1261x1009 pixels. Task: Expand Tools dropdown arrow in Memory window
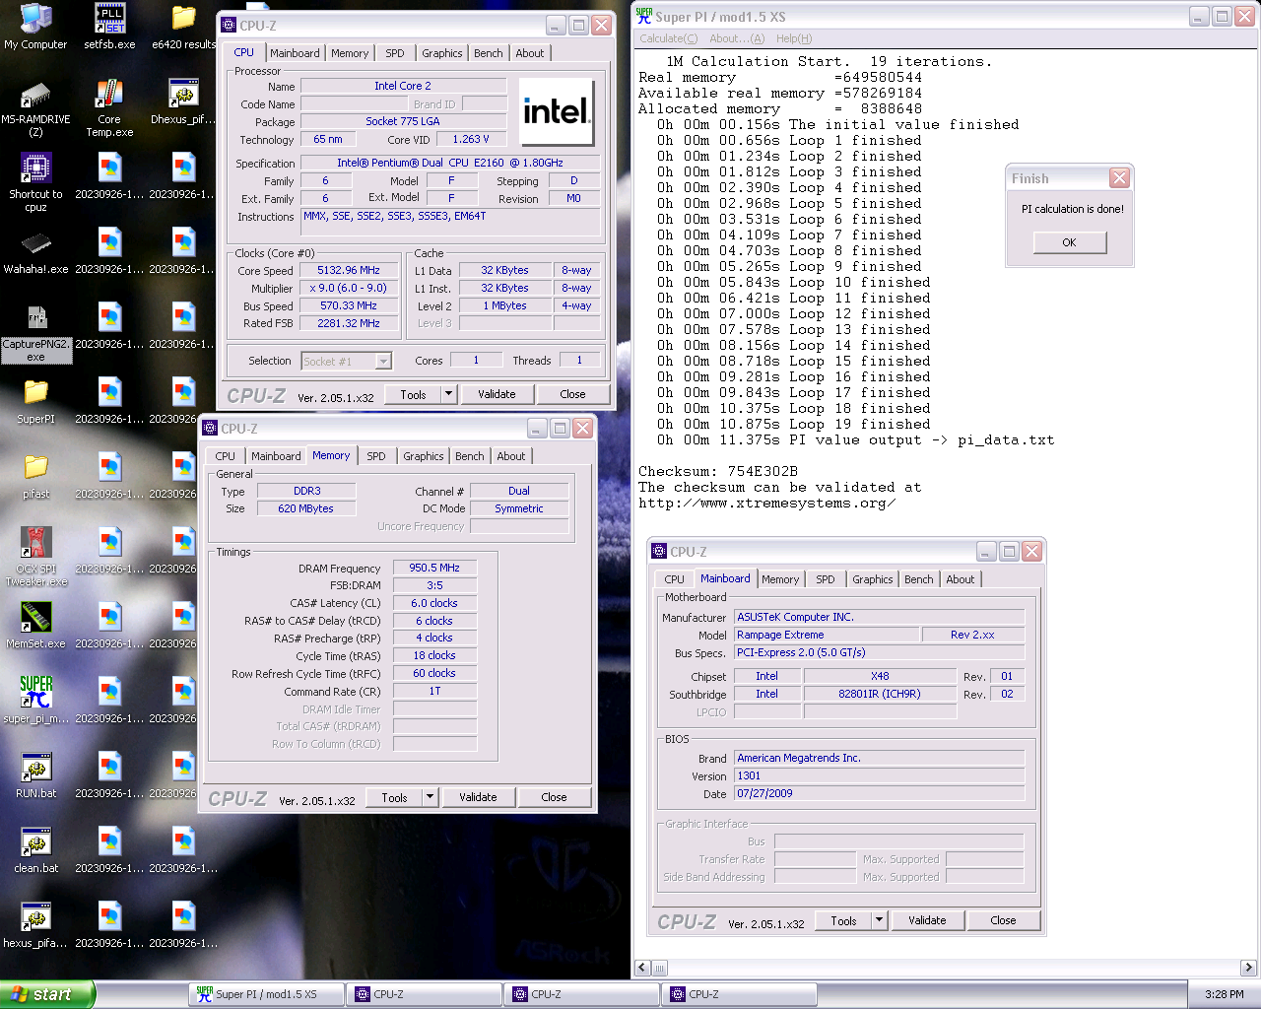tap(431, 797)
